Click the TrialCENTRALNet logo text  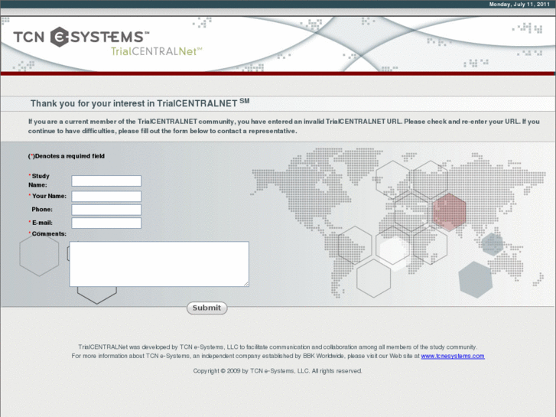[156, 51]
